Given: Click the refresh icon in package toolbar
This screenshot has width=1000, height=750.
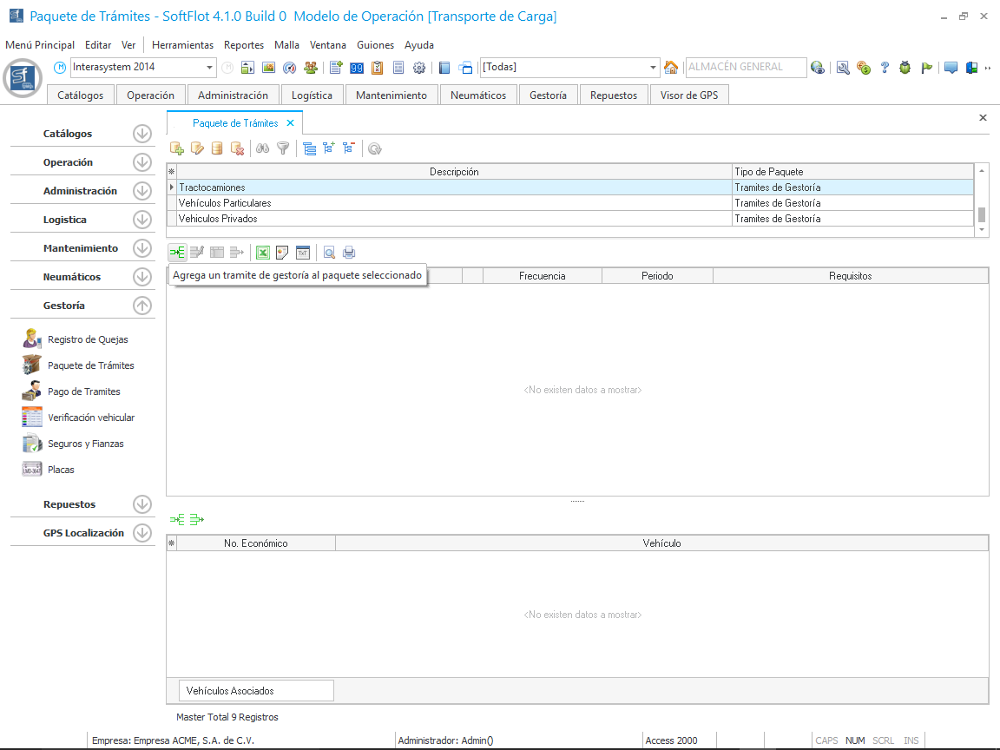Looking at the screenshot, I should (374, 148).
